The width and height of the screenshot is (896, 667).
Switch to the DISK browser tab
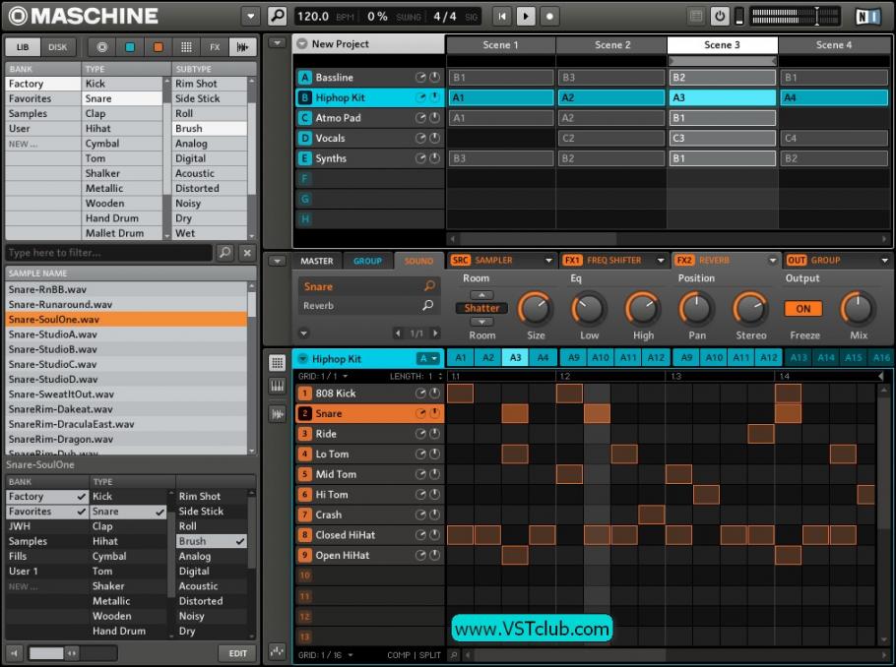[x=58, y=47]
